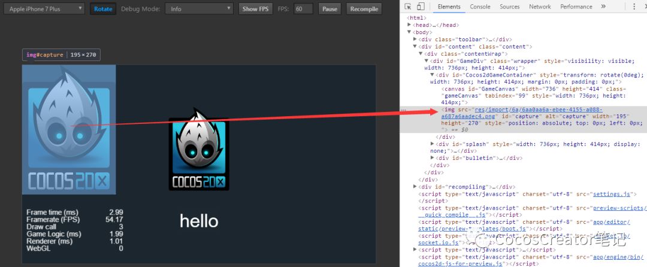Open the Apple iPhone 7 Plus device dropdown
Screen dimensions: 647x267
(44, 8)
